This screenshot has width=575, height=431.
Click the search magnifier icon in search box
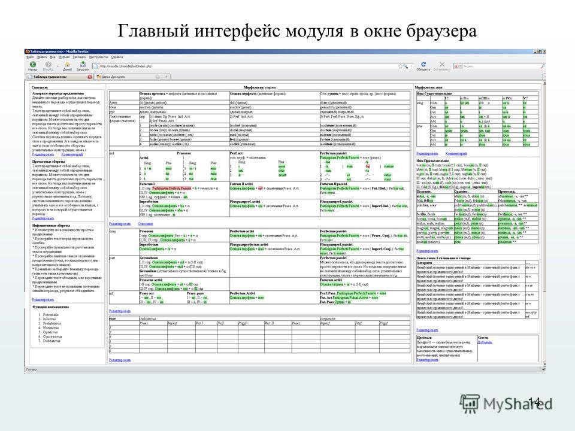543,66
